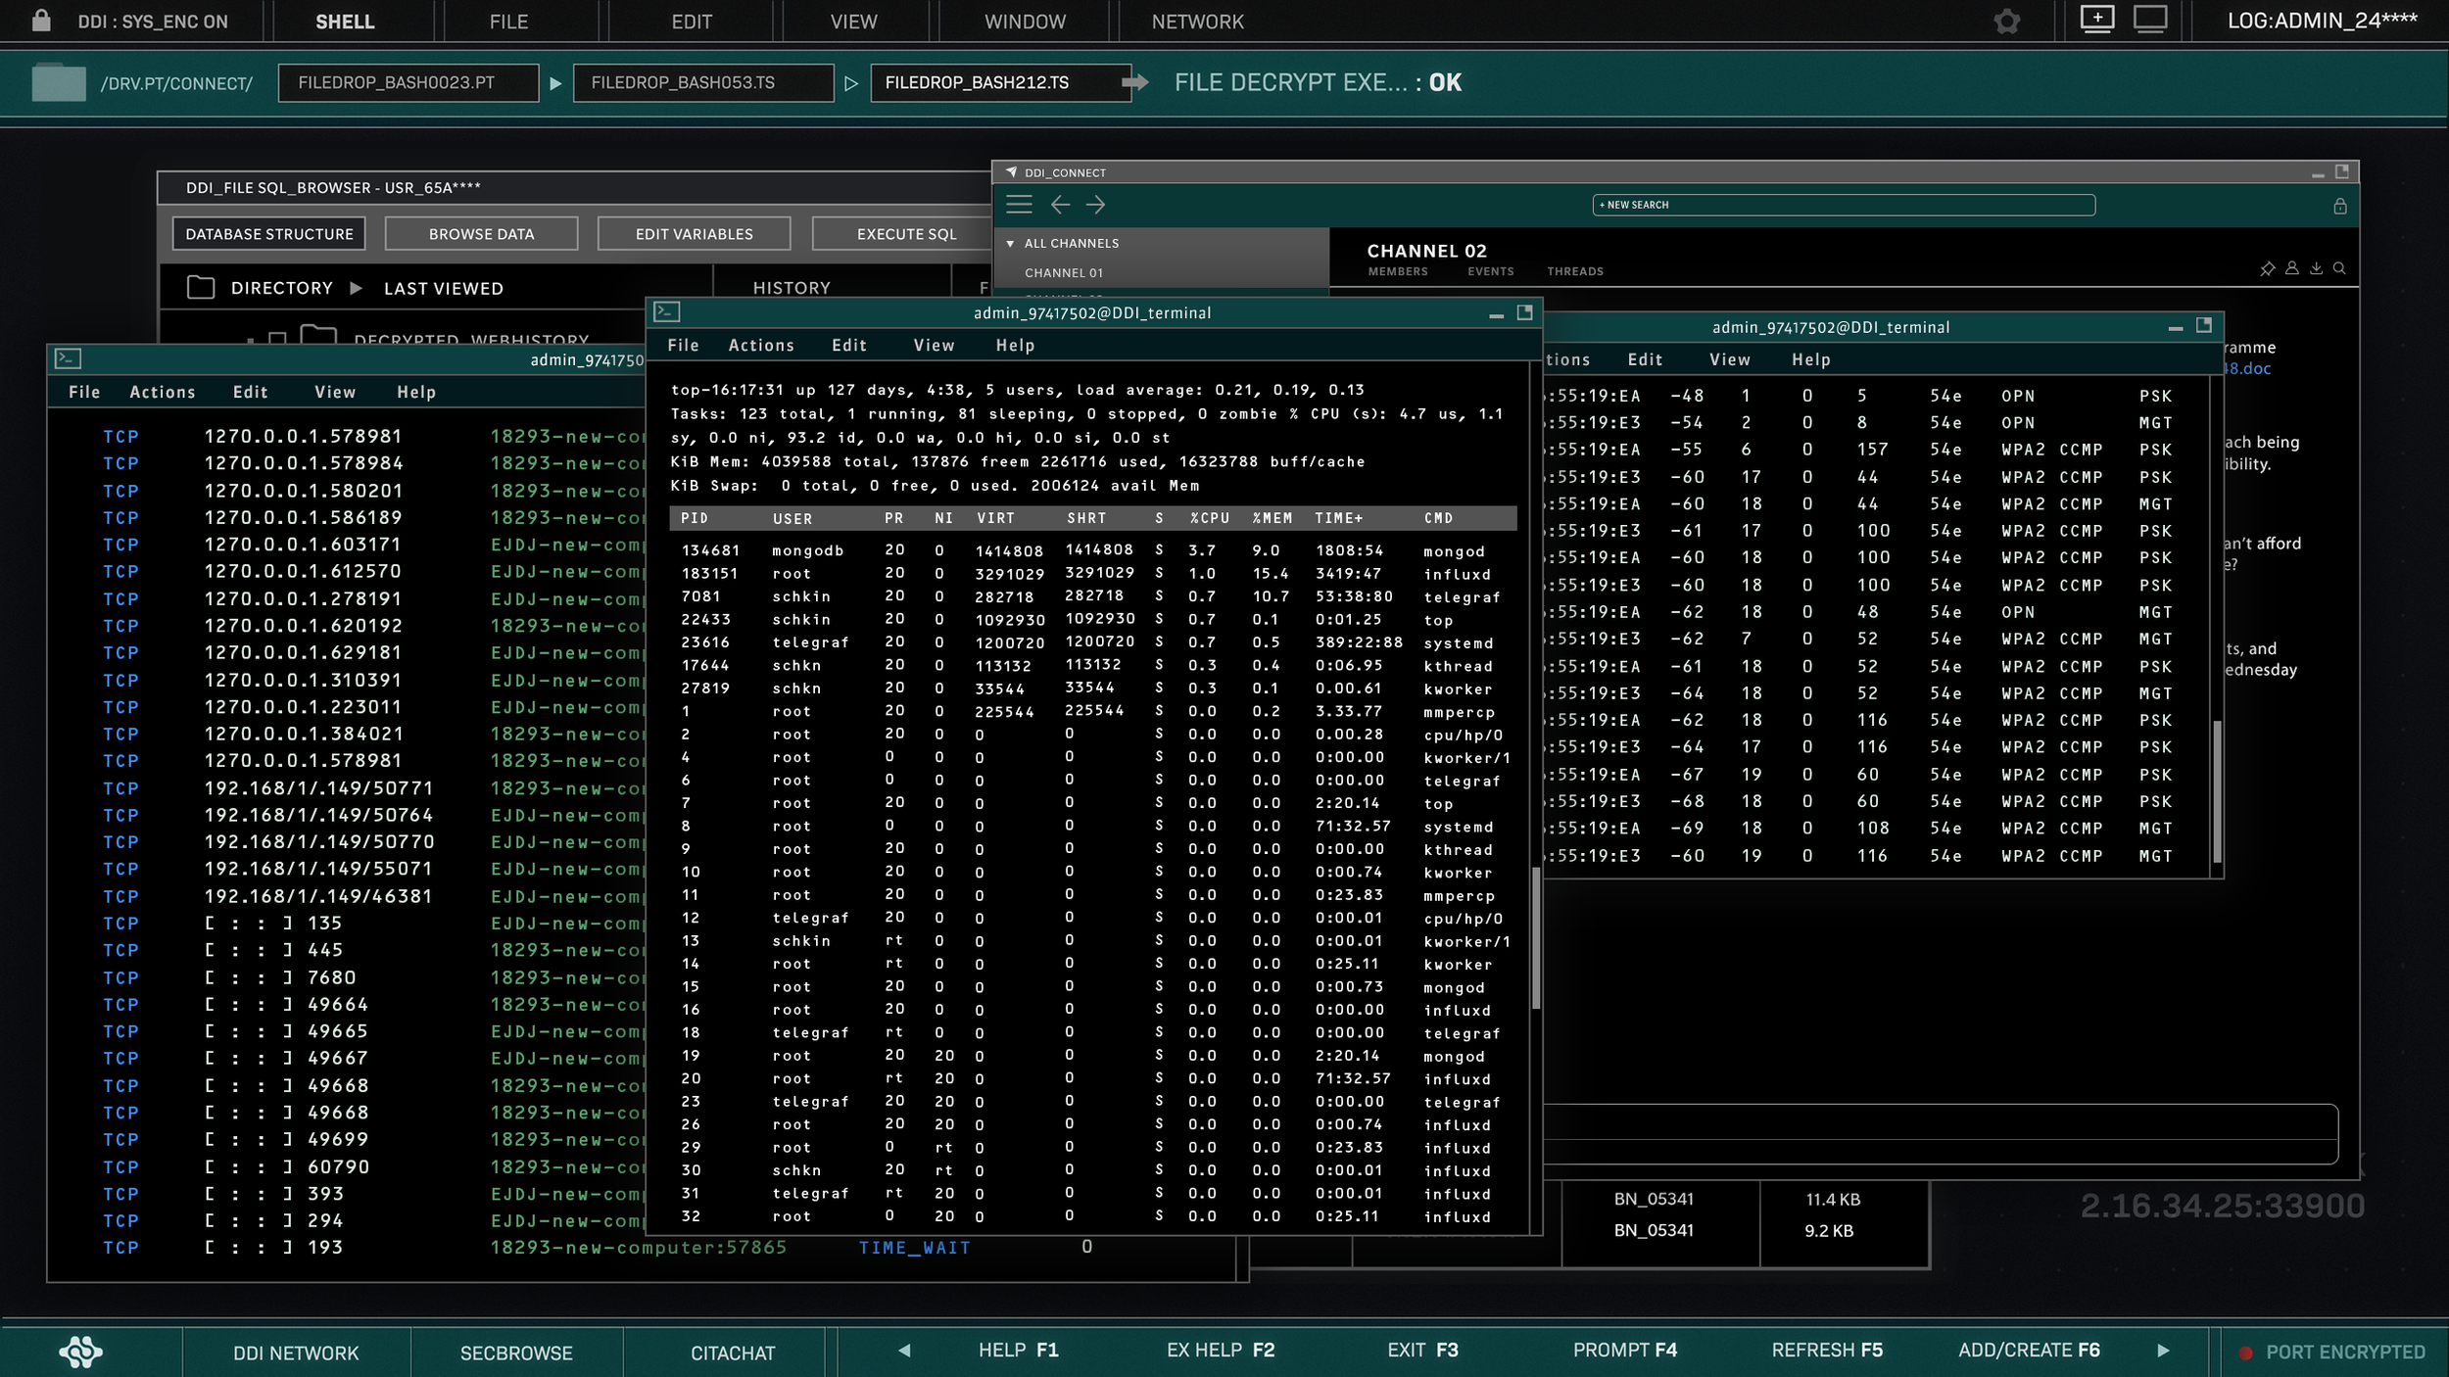Open View menu in the WPA2 terminal
This screenshot has width=2449, height=1377.
point(1730,359)
